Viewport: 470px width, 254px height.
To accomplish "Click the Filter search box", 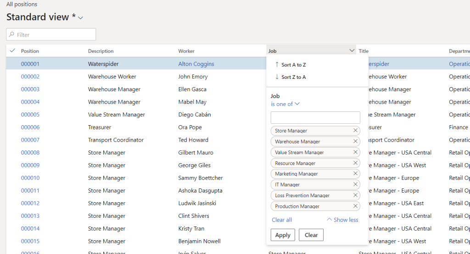I will (x=51, y=34).
